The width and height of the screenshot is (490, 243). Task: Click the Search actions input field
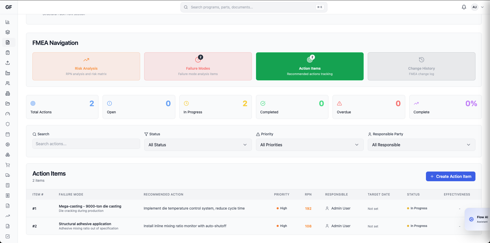[86, 144]
